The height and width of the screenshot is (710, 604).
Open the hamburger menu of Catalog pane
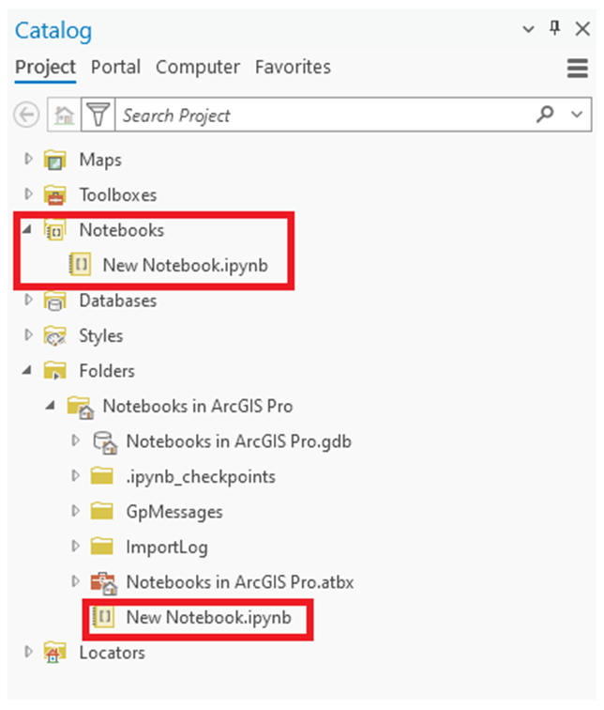click(x=578, y=69)
